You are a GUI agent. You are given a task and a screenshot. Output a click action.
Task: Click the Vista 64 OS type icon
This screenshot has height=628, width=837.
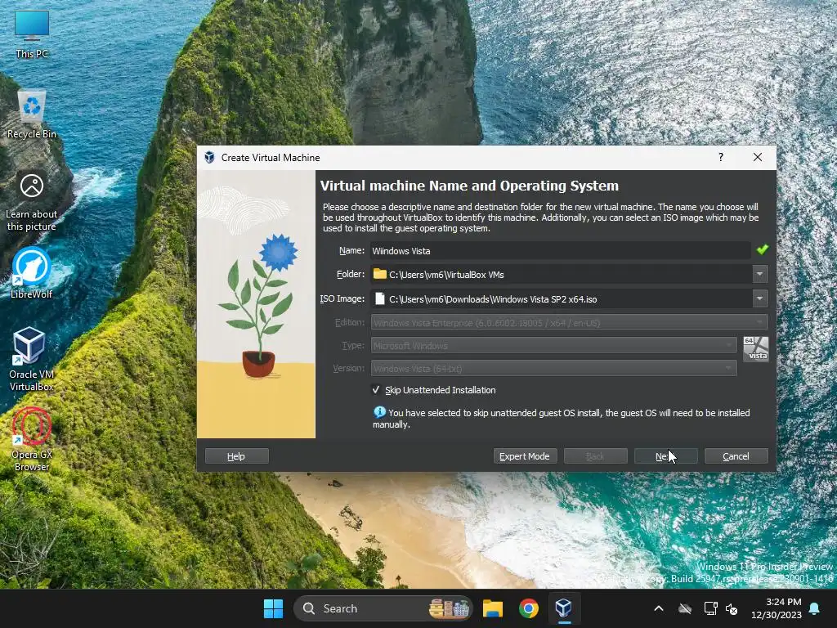(x=756, y=349)
